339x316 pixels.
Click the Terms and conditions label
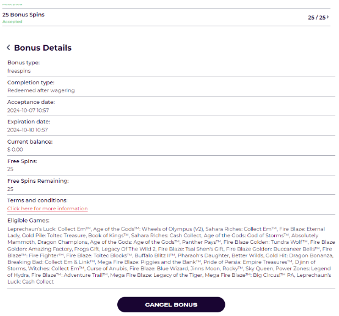(x=37, y=200)
